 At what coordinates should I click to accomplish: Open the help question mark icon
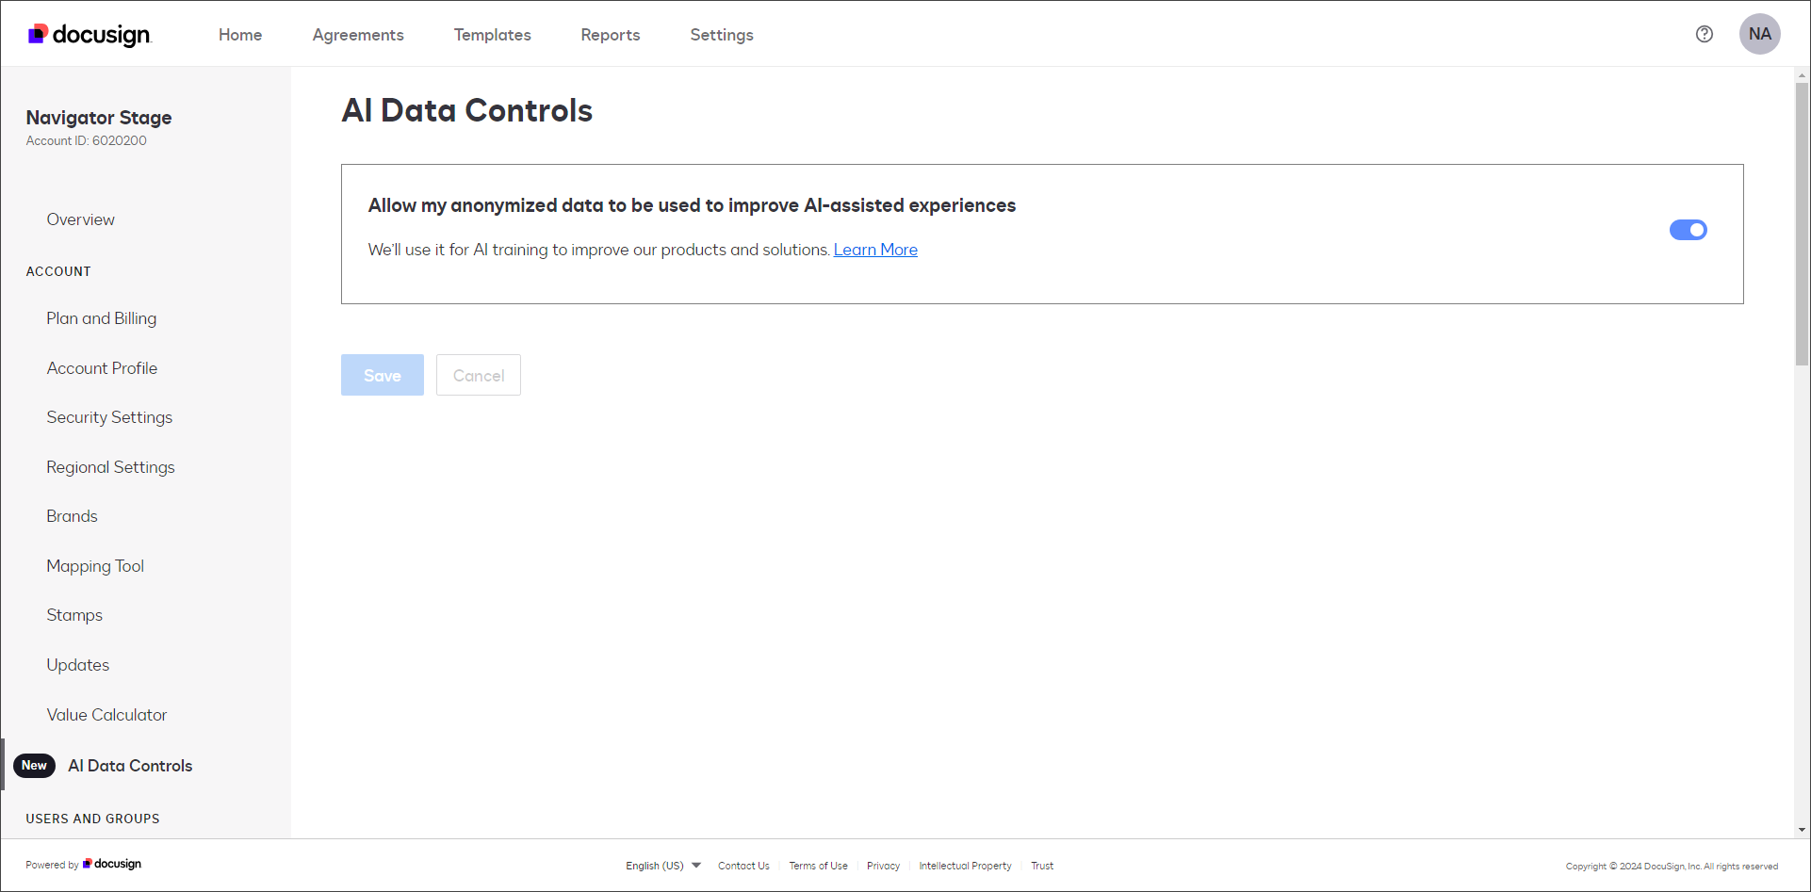pyautogui.click(x=1705, y=34)
